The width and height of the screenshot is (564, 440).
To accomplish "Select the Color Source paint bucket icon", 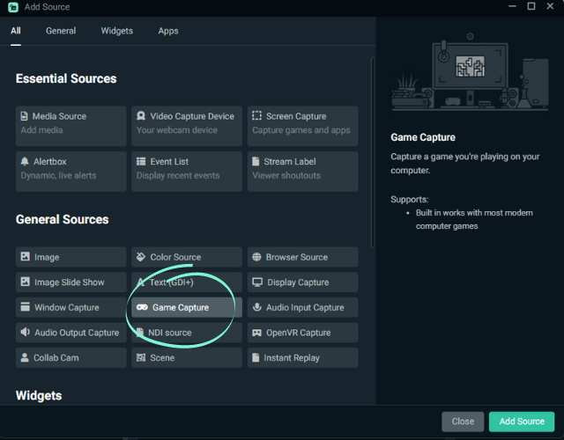I will pyautogui.click(x=141, y=257).
